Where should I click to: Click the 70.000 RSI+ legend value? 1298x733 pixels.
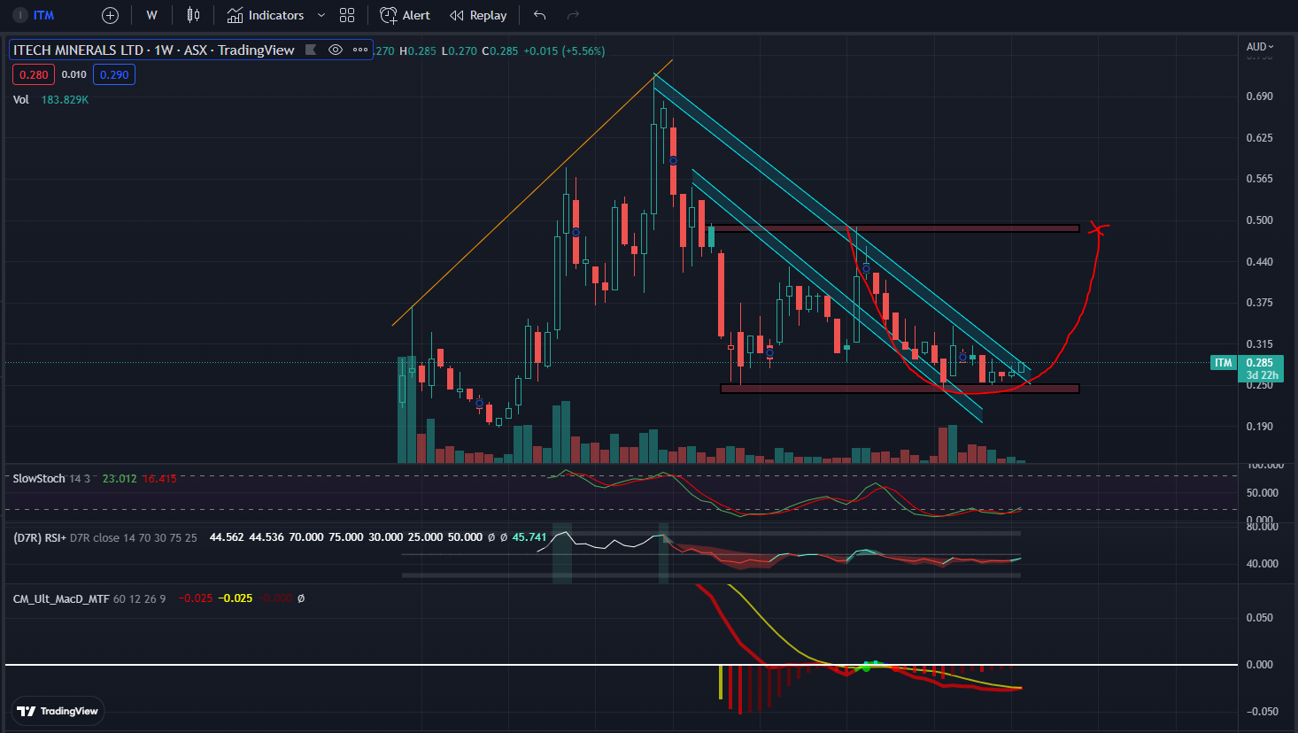tap(306, 537)
